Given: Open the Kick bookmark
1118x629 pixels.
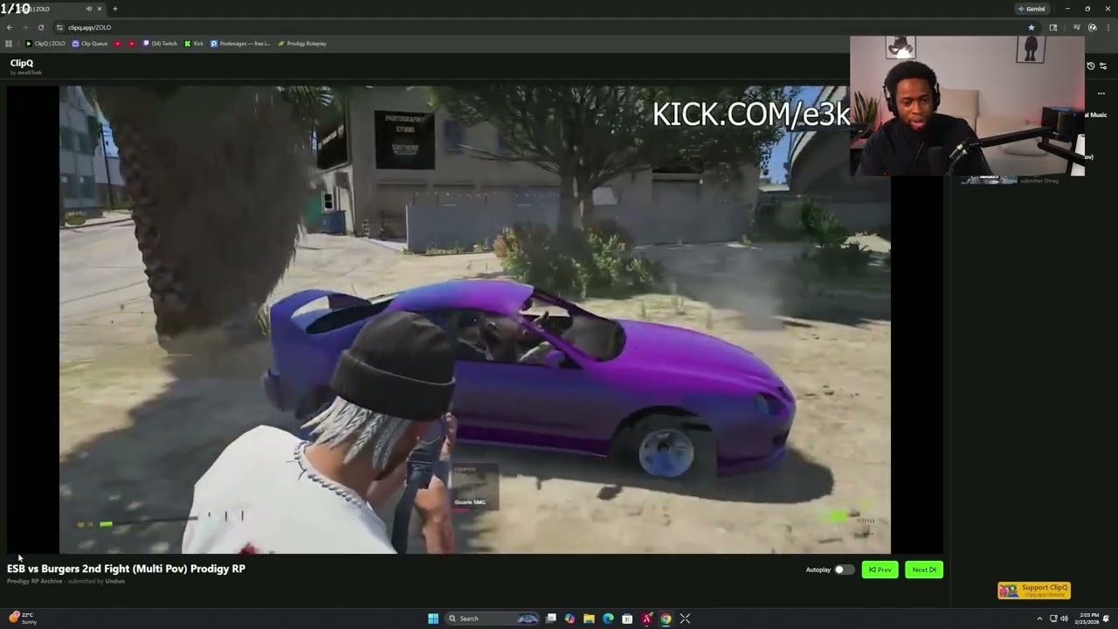Looking at the screenshot, I should (194, 44).
